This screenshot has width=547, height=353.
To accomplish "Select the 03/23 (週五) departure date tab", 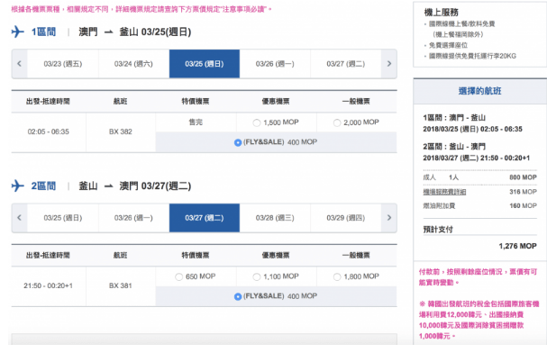I will tap(63, 64).
